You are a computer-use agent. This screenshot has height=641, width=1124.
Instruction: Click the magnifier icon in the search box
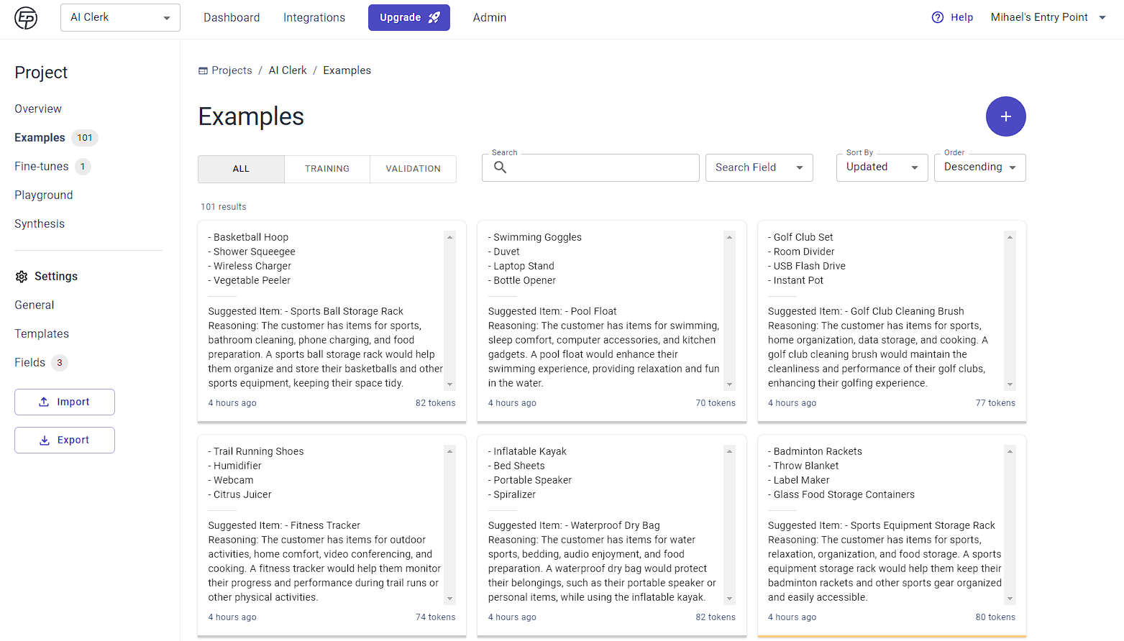(x=501, y=167)
